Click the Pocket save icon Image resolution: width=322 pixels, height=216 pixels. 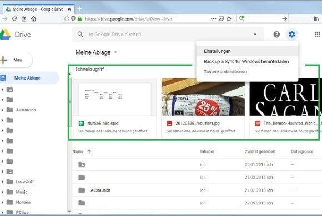pos(221,19)
